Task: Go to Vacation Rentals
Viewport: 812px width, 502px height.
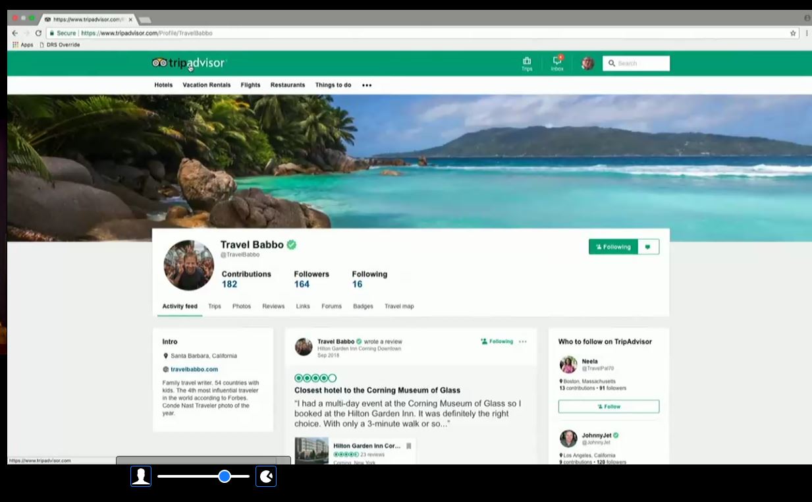Action: click(x=207, y=85)
